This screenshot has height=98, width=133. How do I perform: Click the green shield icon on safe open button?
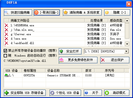(61, 51)
